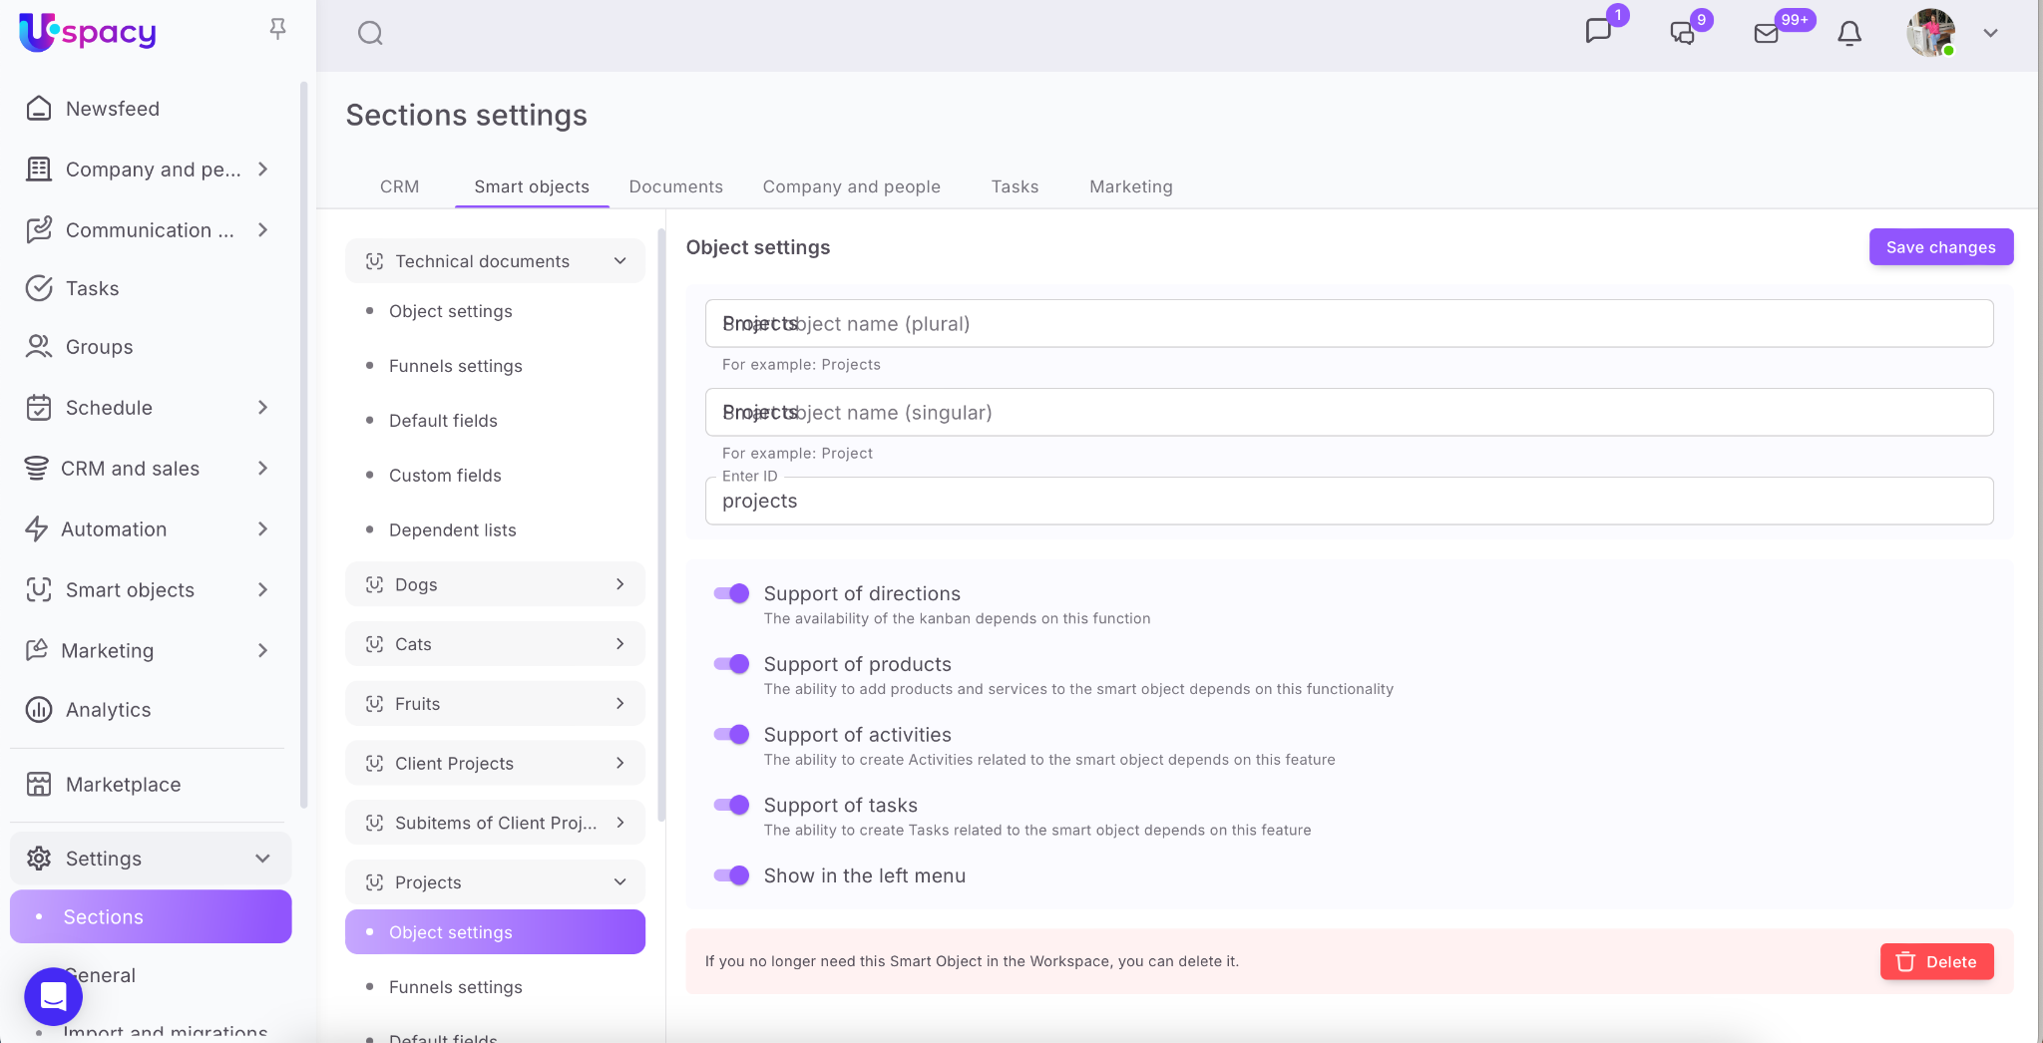This screenshot has width=2043, height=1043.
Task: Click the user profile avatar
Action: (1930, 33)
